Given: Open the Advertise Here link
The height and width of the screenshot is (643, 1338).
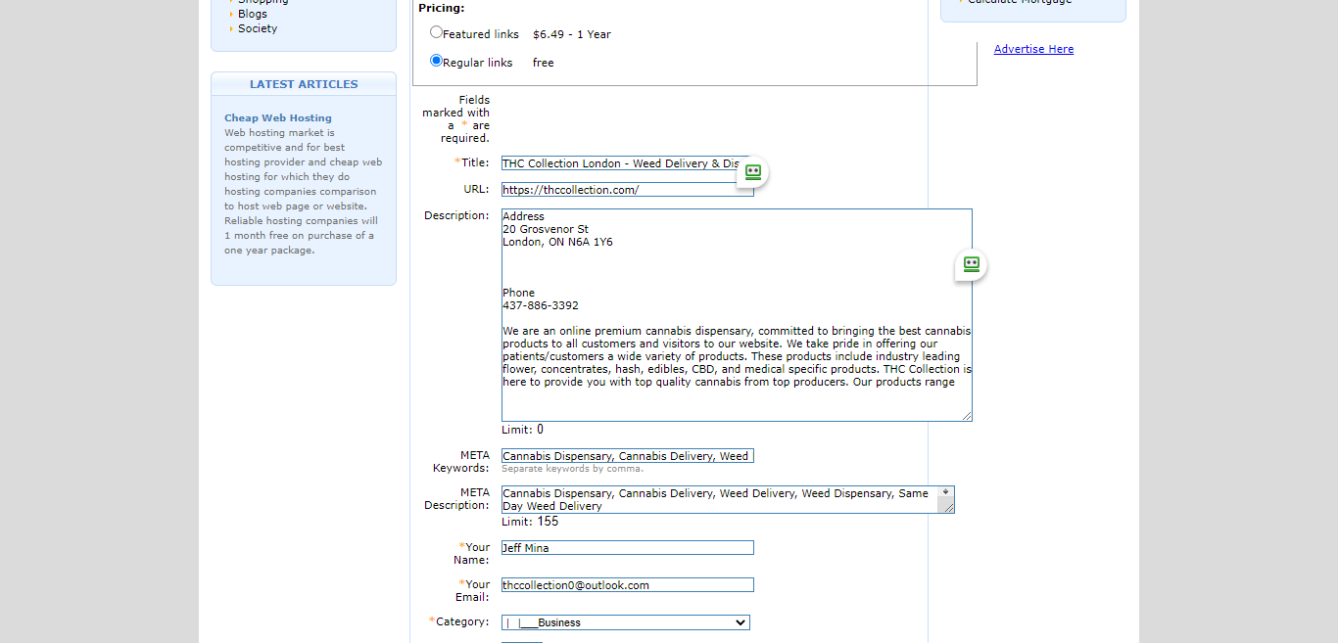Looking at the screenshot, I should point(1033,49).
